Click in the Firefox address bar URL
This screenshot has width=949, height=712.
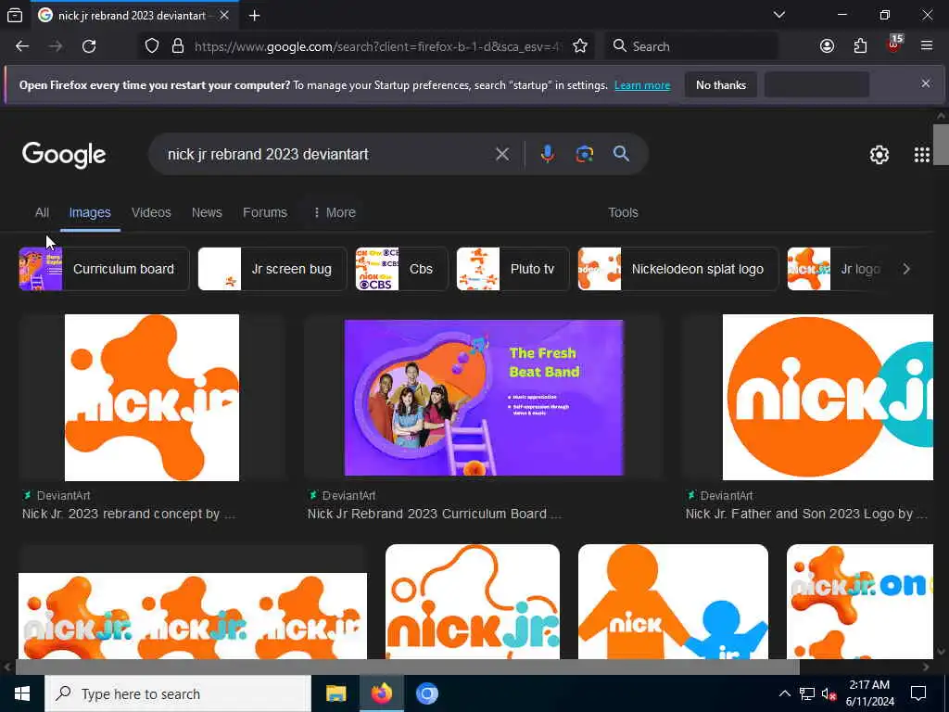coord(378,46)
